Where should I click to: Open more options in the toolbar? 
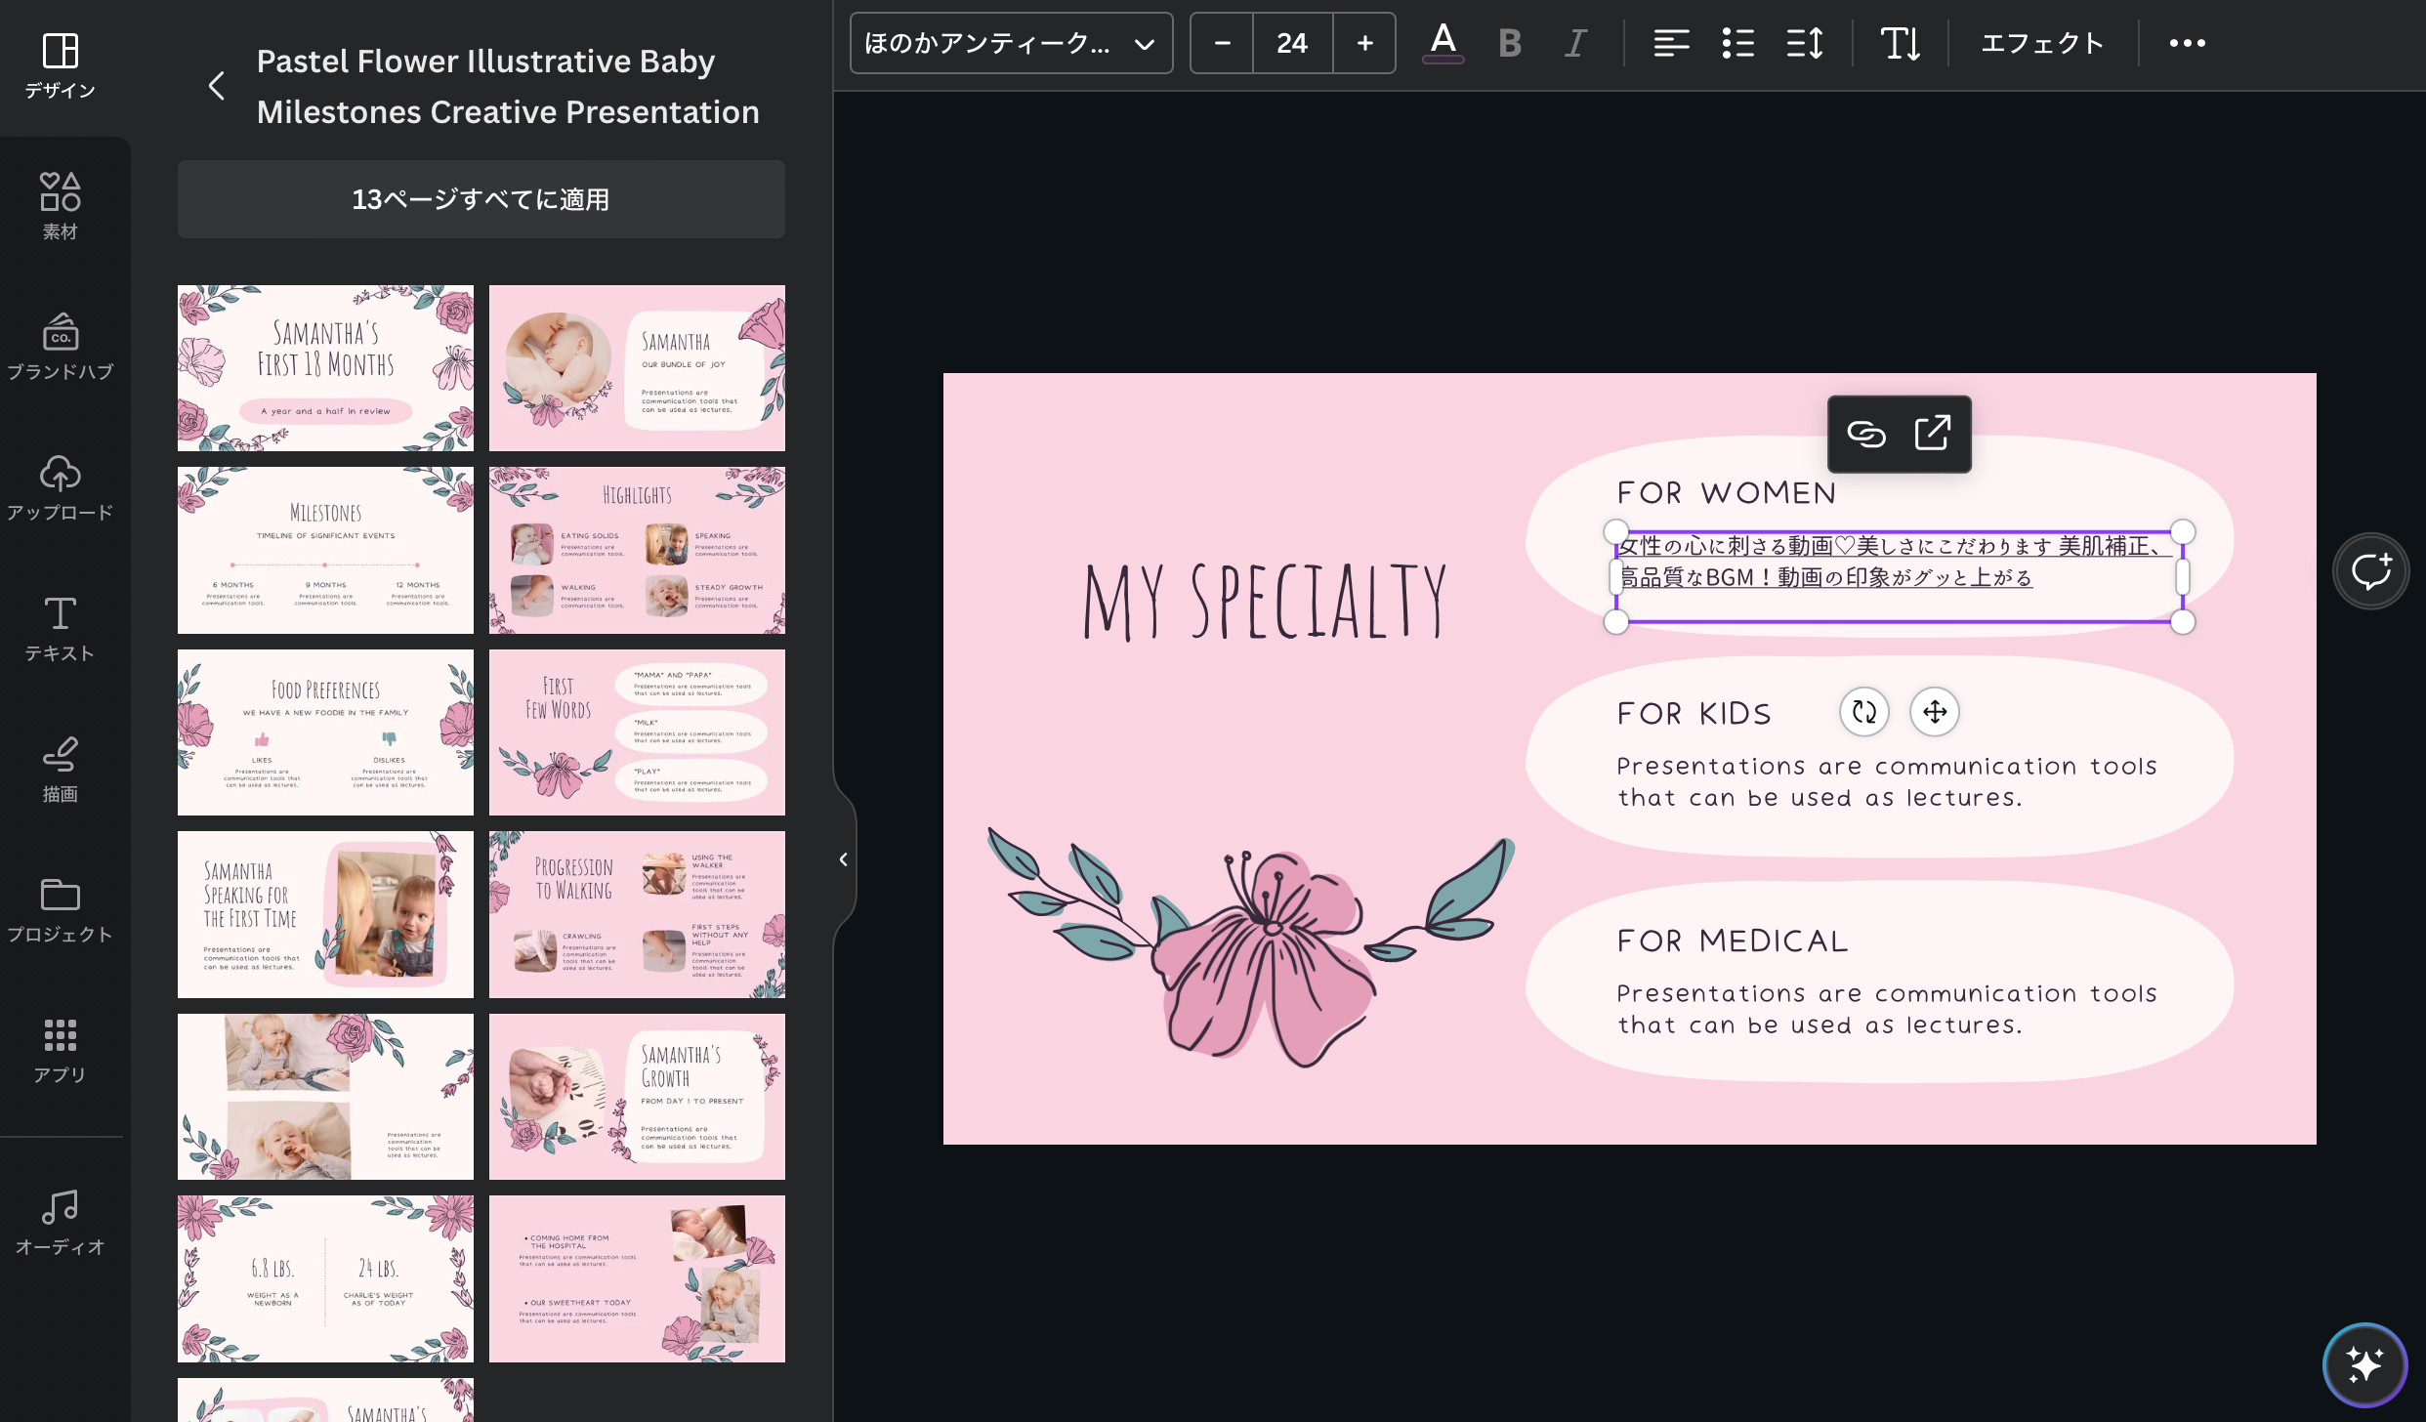coord(2187,43)
